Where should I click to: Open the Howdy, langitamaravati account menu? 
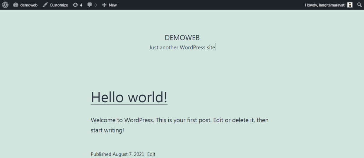point(329,5)
